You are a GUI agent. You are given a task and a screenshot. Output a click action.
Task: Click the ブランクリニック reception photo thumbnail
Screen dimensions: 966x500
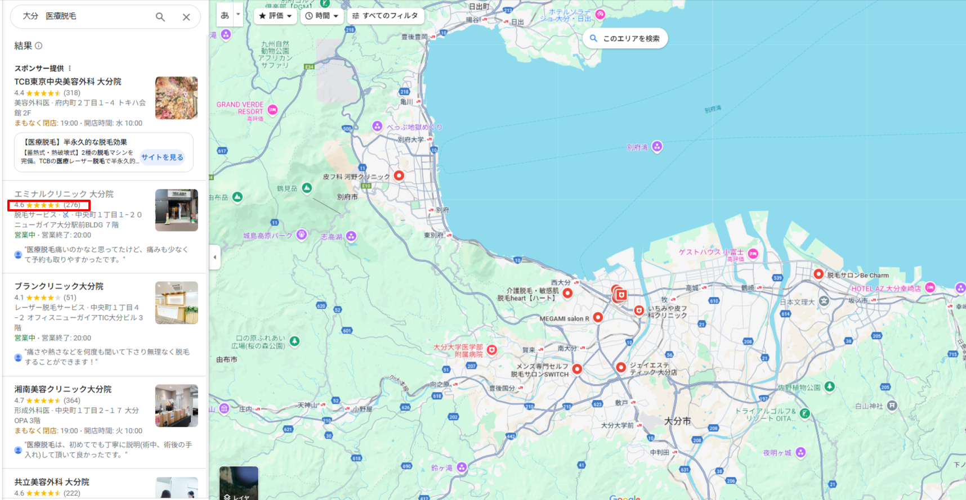pyautogui.click(x=177, y=303)
